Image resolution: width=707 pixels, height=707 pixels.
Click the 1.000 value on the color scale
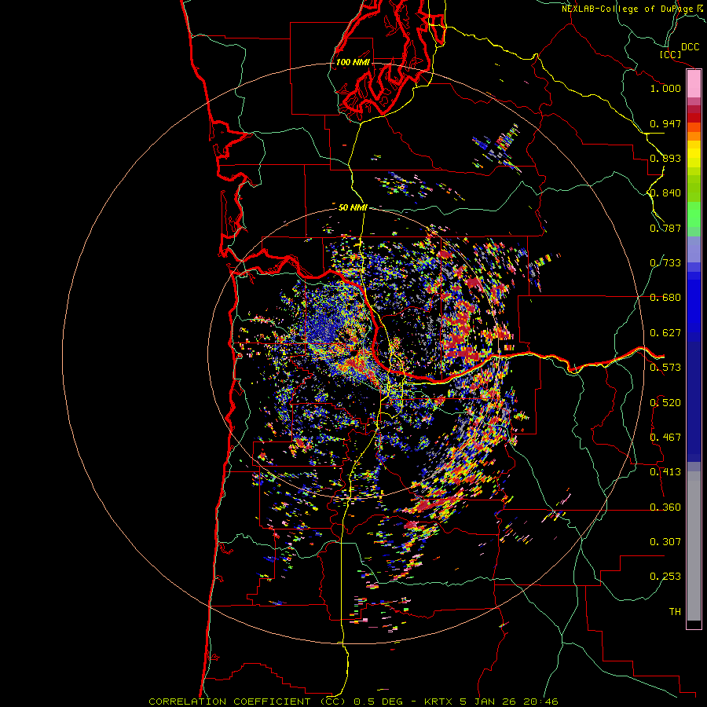click(665, 88)
